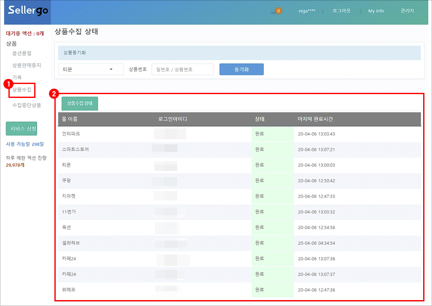Click timestamp 20-04-06 13:03:32
The height and width of the screenshot is (306, 432).
coord(316,212)
